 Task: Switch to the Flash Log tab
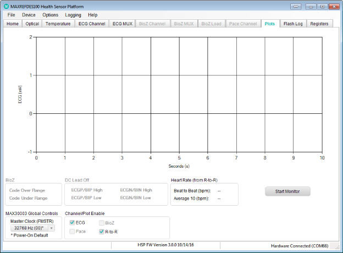293,24
